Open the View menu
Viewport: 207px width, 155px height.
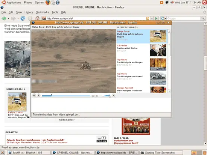click(x=19, y=12)
